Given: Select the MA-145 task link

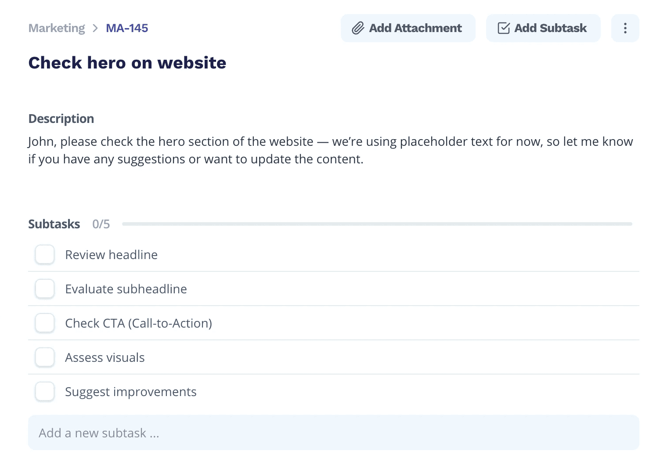Looking at the screenshot, I should [x=126, y=28].
